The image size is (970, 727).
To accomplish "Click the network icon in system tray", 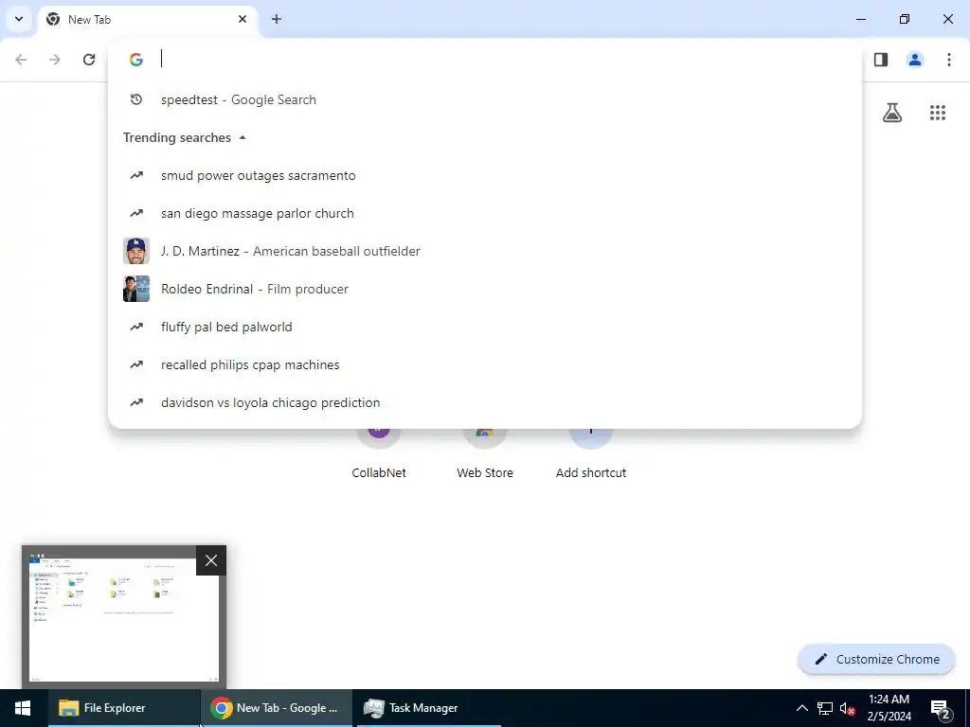I will pyautogui.click(x=825, y=708).
